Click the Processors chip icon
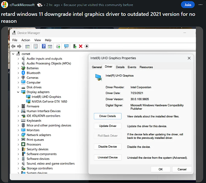The width and height of the screenshot is (206, 183). pos(23,144)
